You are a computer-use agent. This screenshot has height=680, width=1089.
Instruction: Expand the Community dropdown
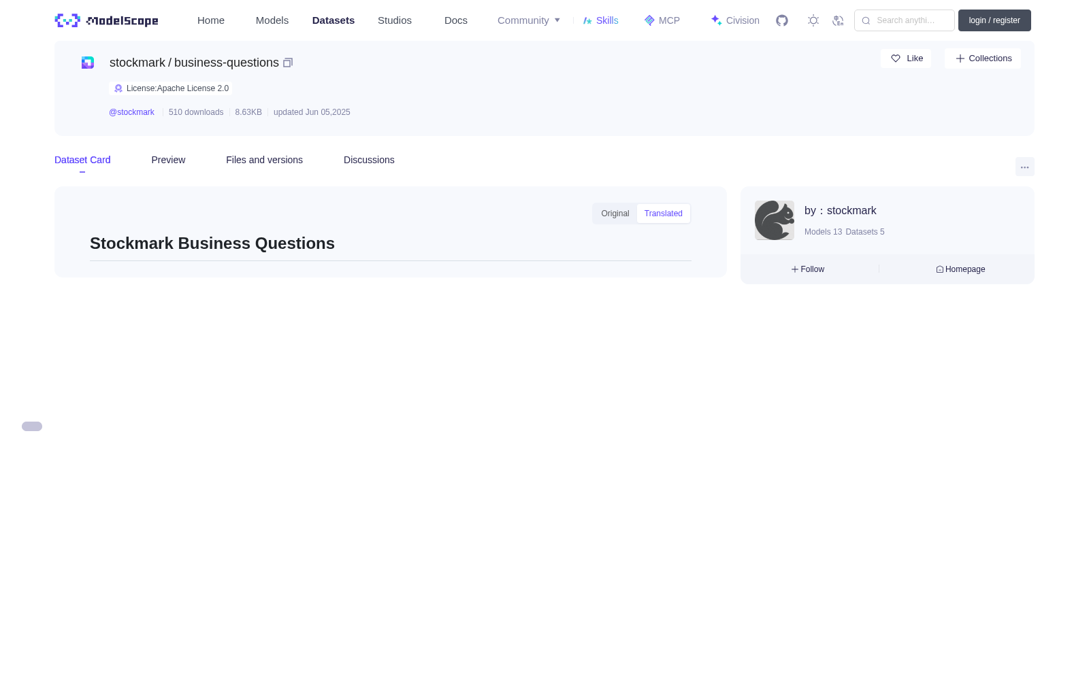529,20
